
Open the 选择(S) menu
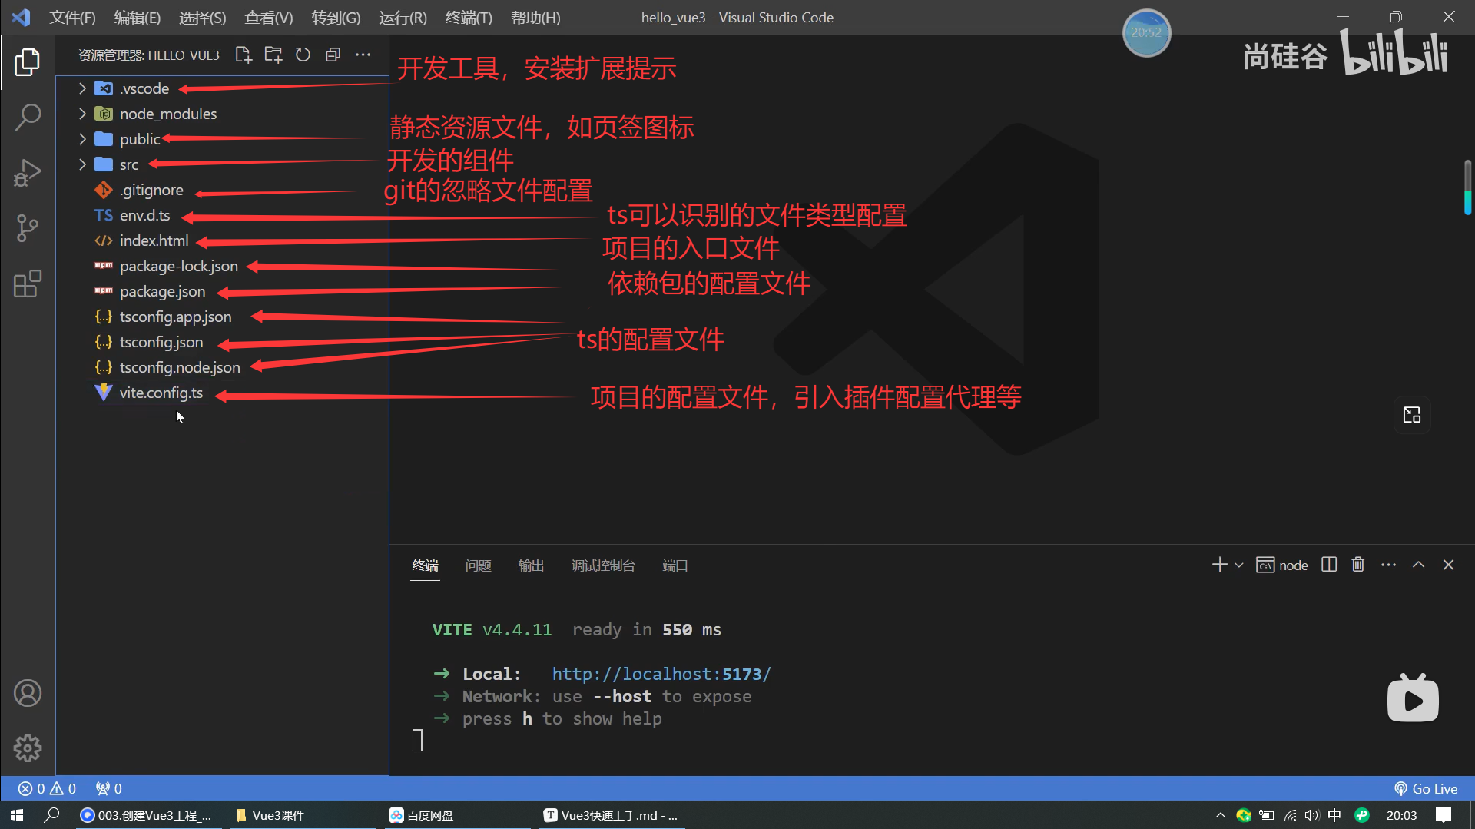point(202,18)
